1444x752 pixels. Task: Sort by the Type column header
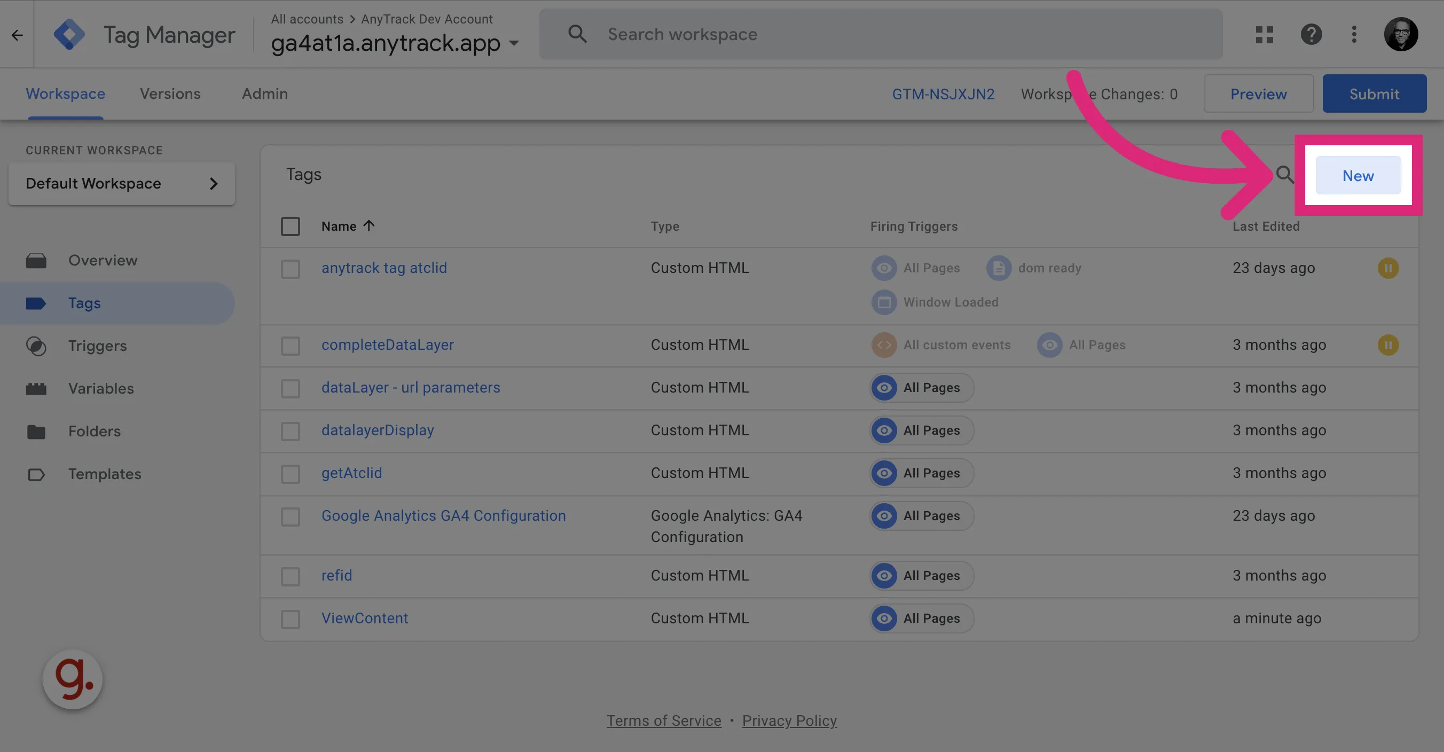click(x=665, y=226)
